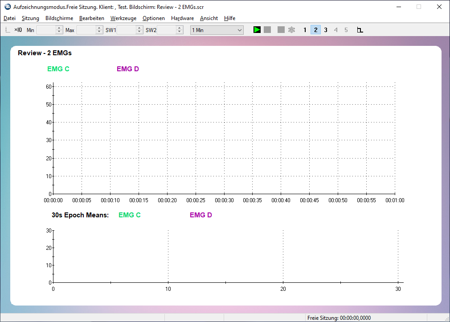Increase the SW2 value with up arrow
The image size is (450, 322).
(180, 28)
